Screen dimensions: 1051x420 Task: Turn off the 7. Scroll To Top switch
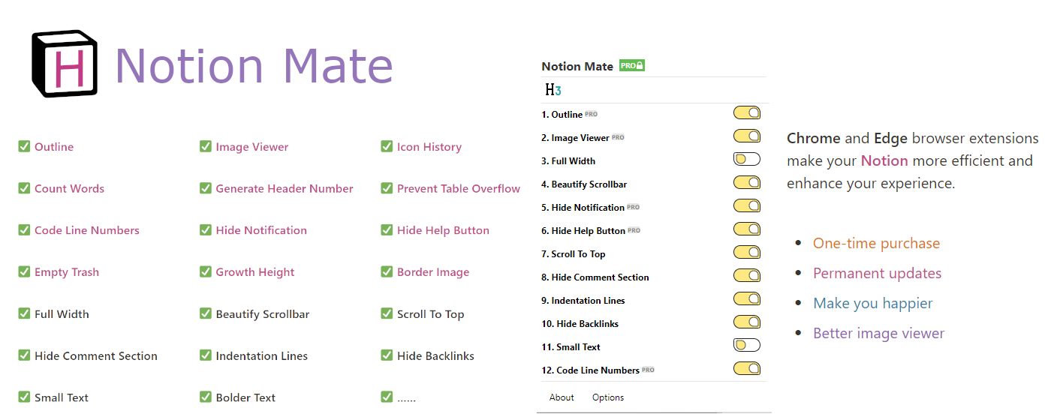tap(747, 252)
